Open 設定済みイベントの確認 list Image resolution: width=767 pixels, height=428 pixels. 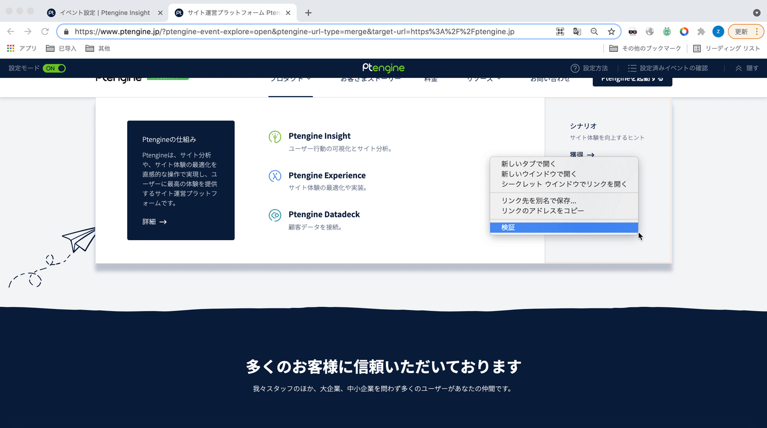coord(668,68)
